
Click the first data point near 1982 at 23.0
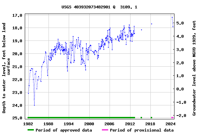(x=28, y=93)
